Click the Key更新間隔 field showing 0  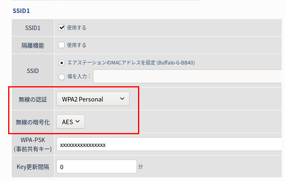coord(96,166)
